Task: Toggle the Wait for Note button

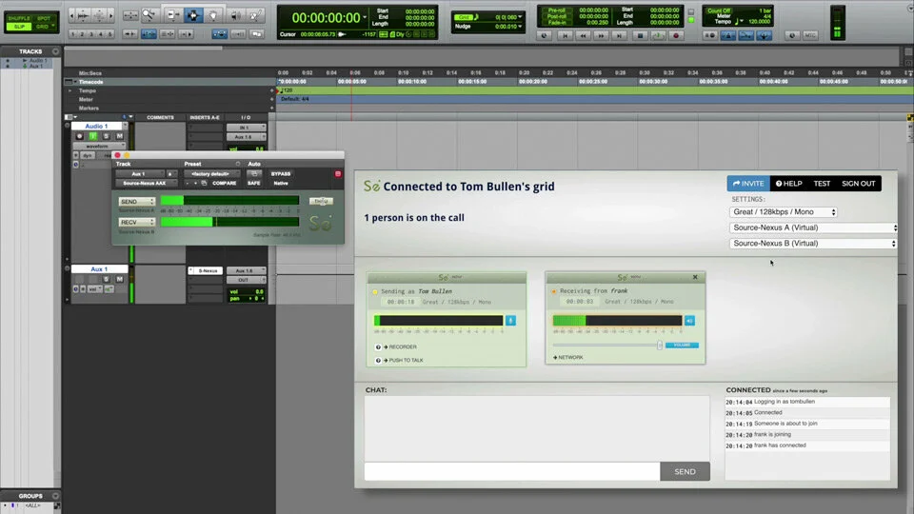Action: [710, 35]
